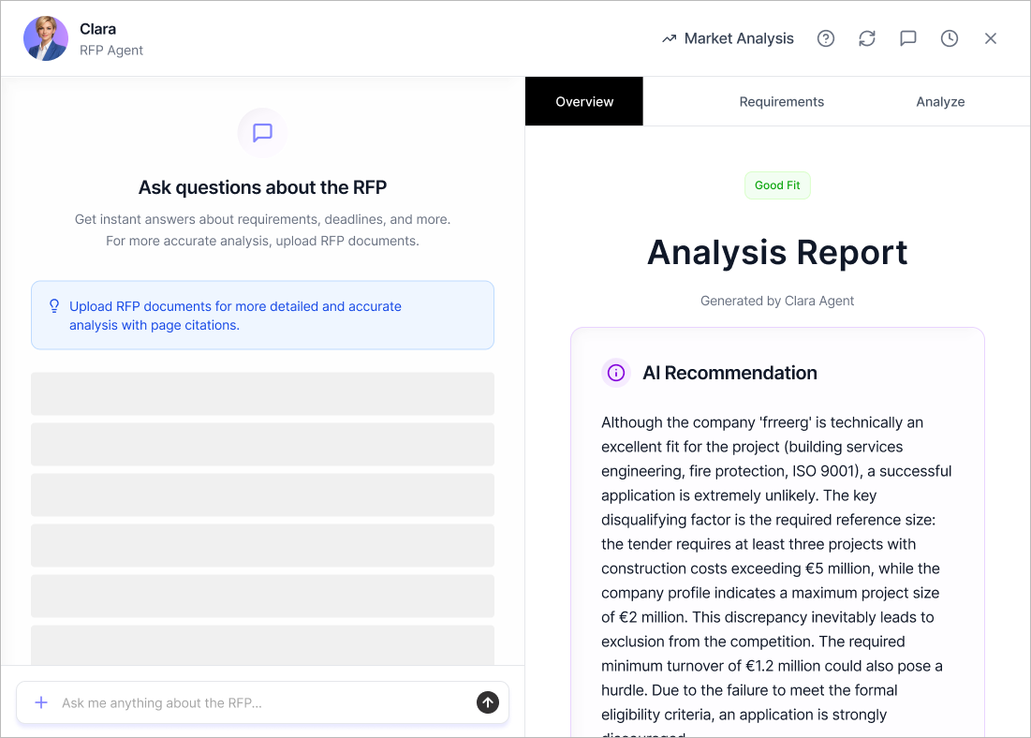
Task: Switch to the Requirements tab
Action: click(781, 101)
